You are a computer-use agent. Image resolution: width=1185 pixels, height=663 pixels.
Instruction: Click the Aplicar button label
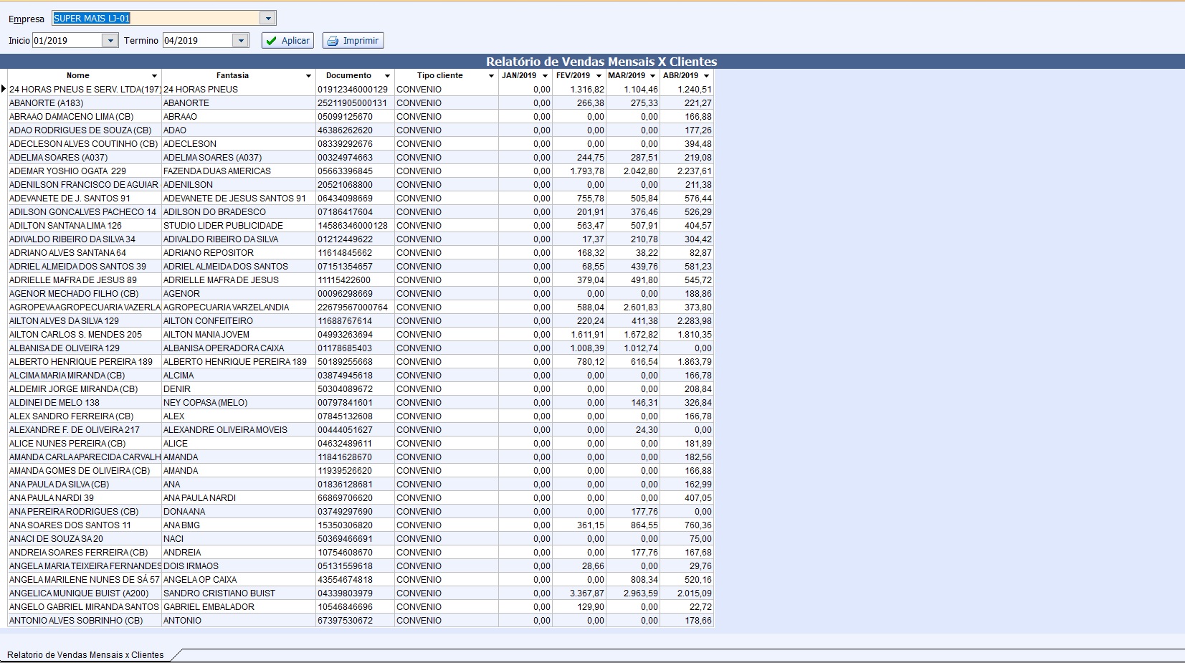click(295, 41)
